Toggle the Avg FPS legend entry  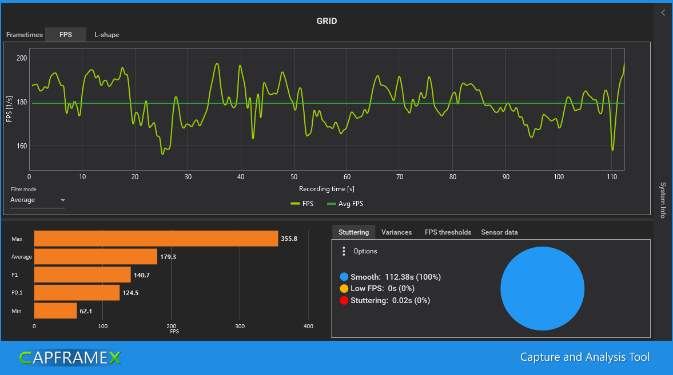(x=345, y=204)
